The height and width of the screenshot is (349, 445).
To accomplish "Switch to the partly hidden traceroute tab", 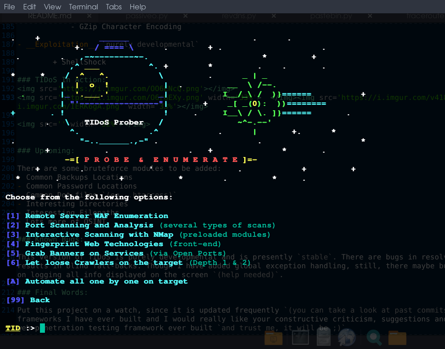I will (x=425, y=16).
